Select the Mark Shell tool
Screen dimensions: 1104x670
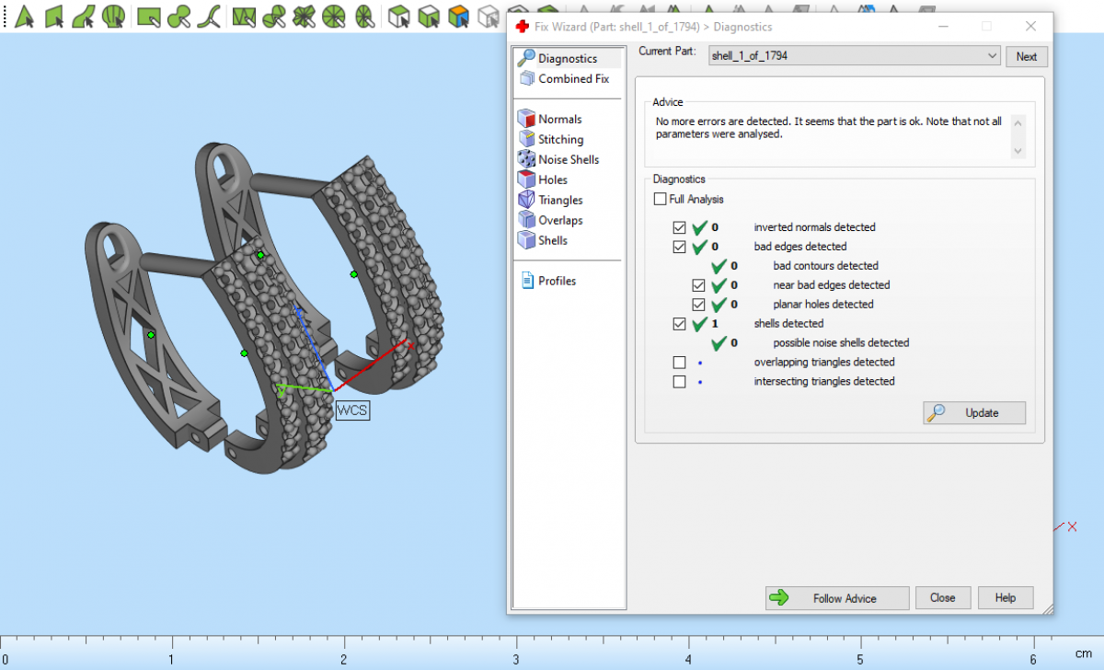click(113, 16)
